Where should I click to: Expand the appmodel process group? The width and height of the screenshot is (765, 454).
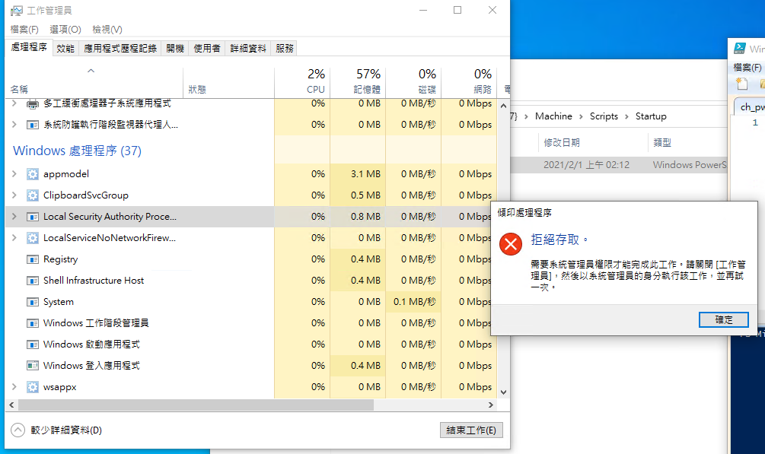click(x=14, y=174)
